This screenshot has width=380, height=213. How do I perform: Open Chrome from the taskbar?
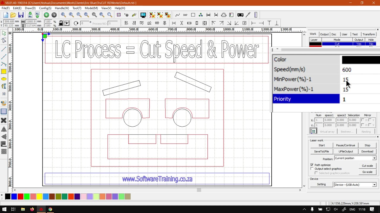(50, 209)
